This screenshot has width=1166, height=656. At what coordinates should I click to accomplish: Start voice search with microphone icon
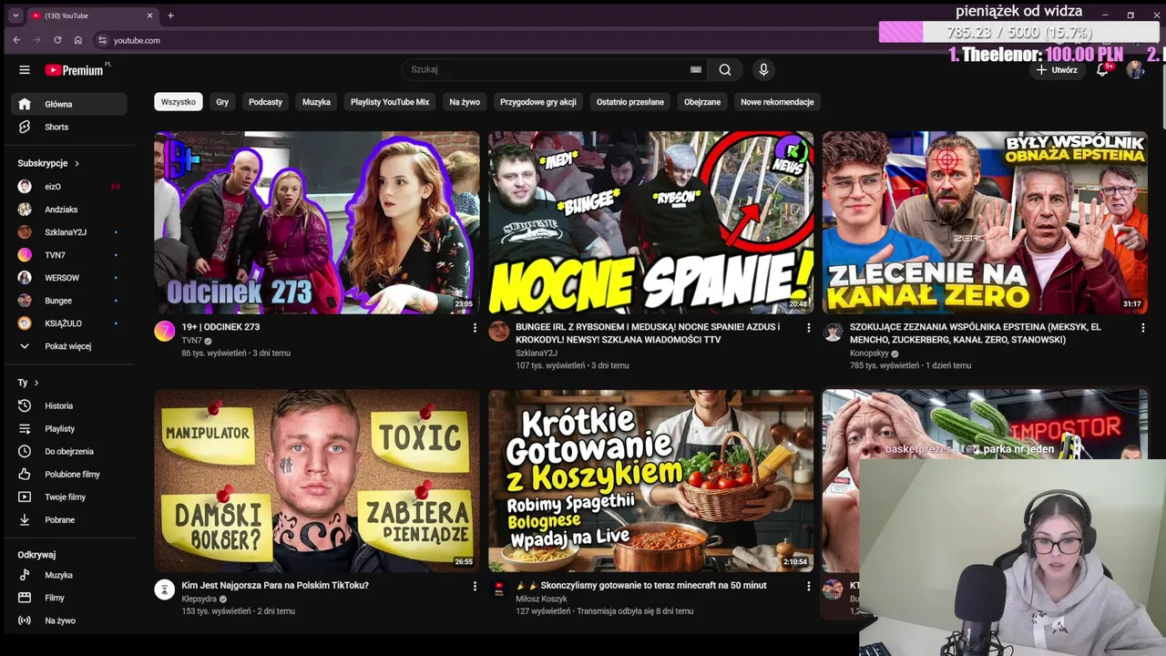pos(763,70)
